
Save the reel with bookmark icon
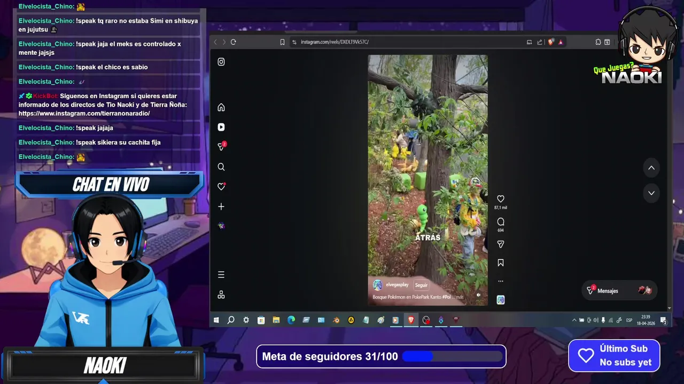[x=501, y=262]
